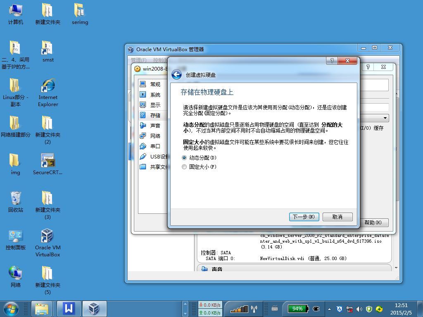Click the Windows Start button
Viewport: 423px width, 317px height.
pyautogui.click(x=11, y=309)
